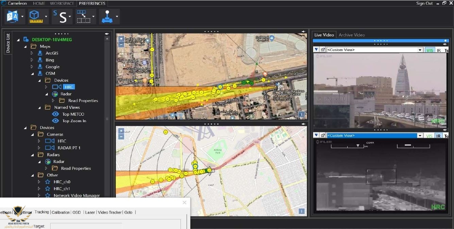Click the OSM map icon
Screen dimensions: 454x229
click(40, 73)
